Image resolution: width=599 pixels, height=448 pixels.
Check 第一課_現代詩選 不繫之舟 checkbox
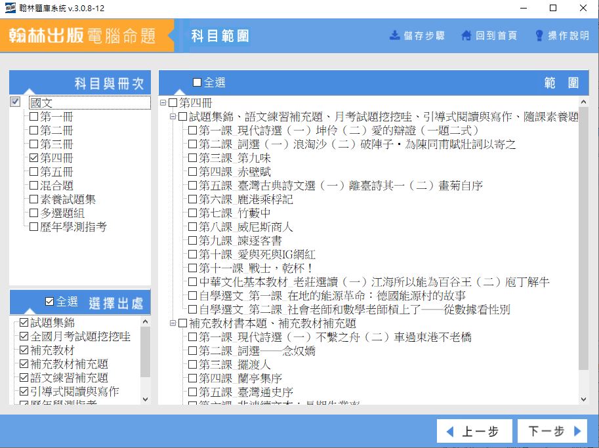192,337
